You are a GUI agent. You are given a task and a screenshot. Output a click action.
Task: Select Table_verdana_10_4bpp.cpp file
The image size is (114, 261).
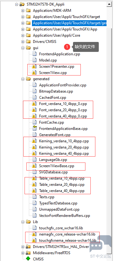click(62, 178)
